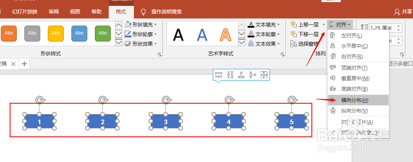Select 水平居中(C) menu item

[x=358, y=46]
